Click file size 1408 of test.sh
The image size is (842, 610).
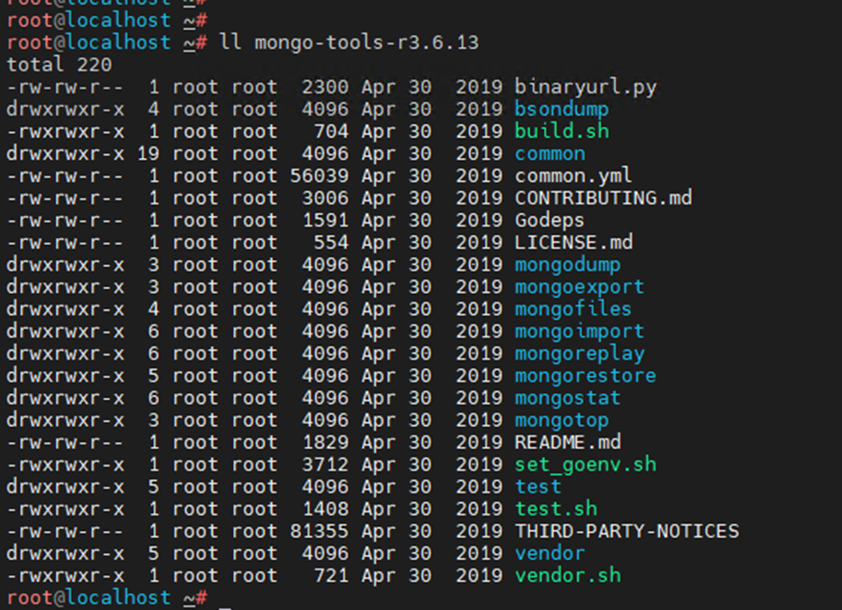pos(325,509)
